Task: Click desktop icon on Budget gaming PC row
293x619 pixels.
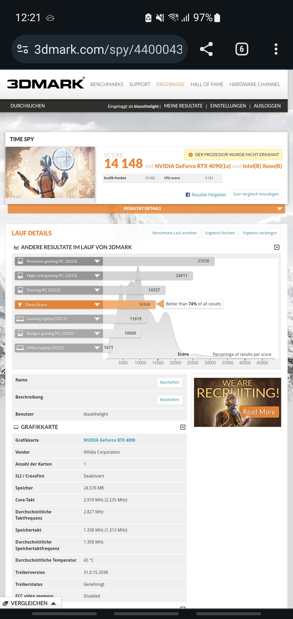Action: (20, 333)
